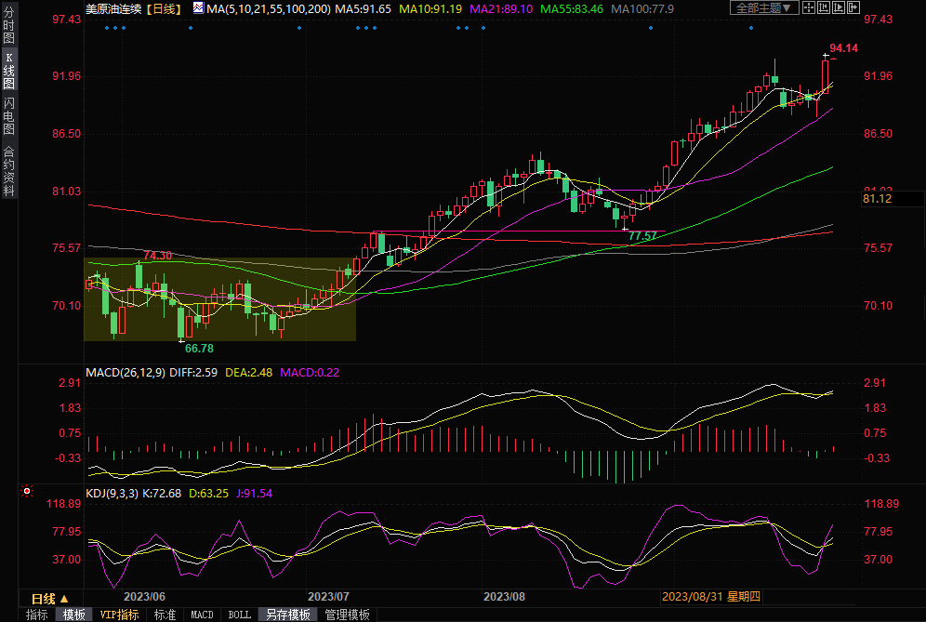The image size is (926, 622).
Task: Click the 94.14 high price marker
Action: (x=842, y=47)
